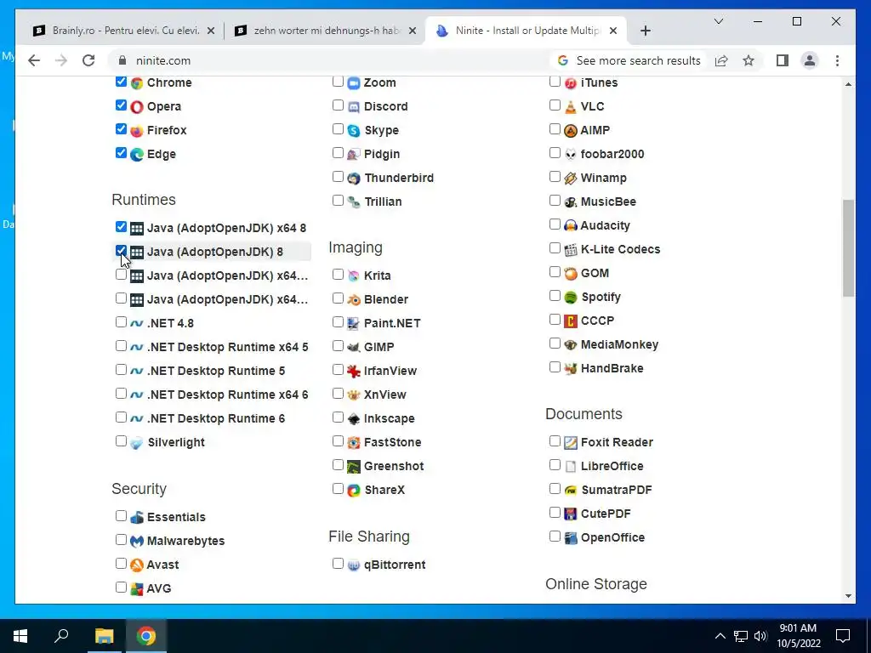Click the Spotify icon
The width and height of the screenshot is (871, 653).
[x=571, y=297]
